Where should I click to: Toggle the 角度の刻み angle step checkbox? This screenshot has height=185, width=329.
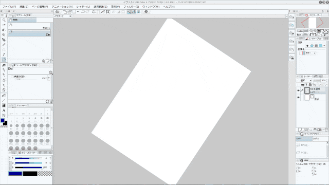coord(12,77)
